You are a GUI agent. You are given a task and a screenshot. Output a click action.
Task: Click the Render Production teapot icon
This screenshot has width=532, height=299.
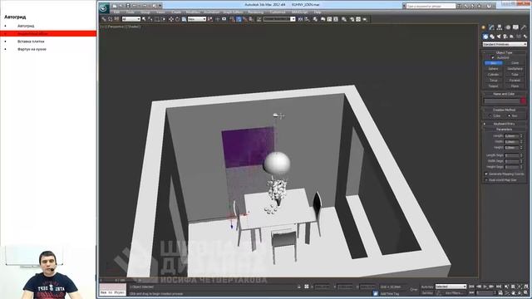[365, 19]
